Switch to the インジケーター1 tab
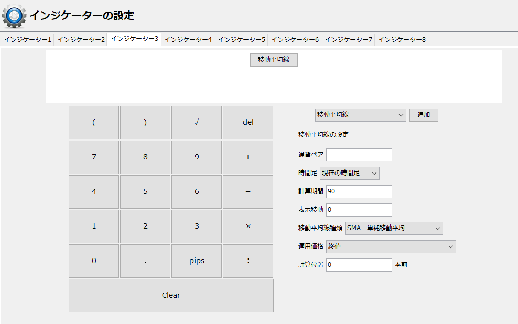518x324 pixels. (28, 39)
